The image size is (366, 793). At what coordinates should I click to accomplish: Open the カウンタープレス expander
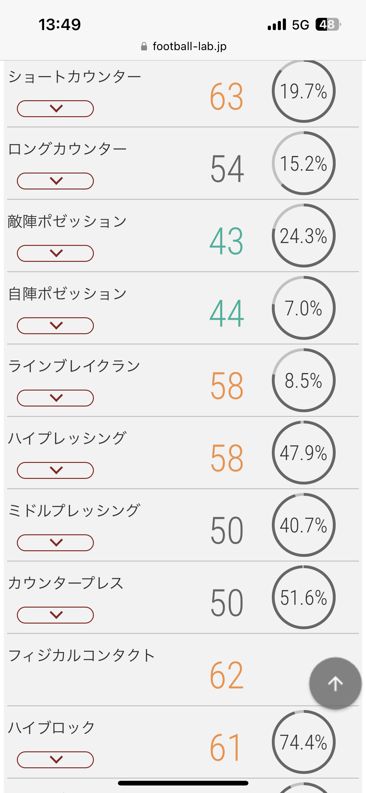pyautogui.click(x=55, y=615)
